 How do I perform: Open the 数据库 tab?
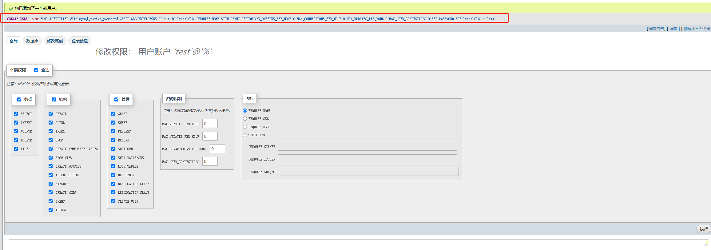point(32,41)
